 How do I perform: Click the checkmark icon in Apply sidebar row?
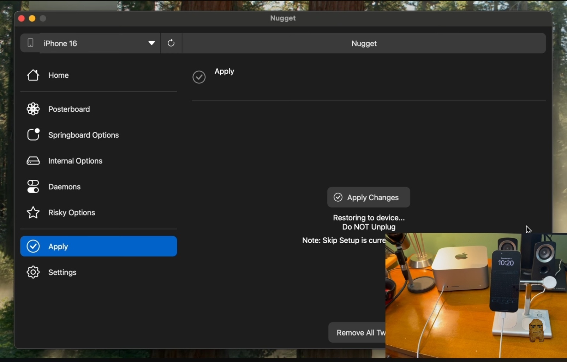pos(33,246)
